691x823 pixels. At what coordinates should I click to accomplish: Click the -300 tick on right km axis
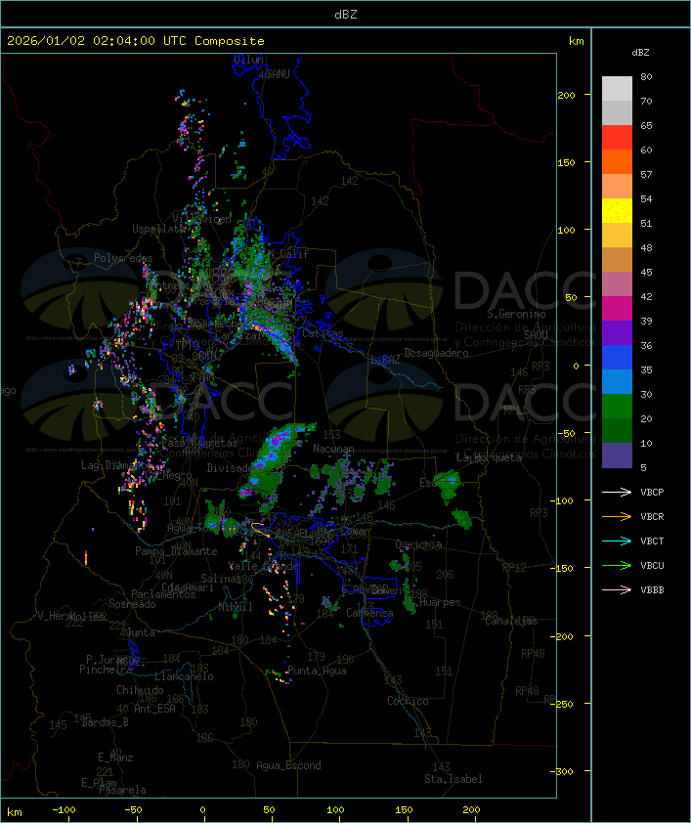[x=564, y=771]
